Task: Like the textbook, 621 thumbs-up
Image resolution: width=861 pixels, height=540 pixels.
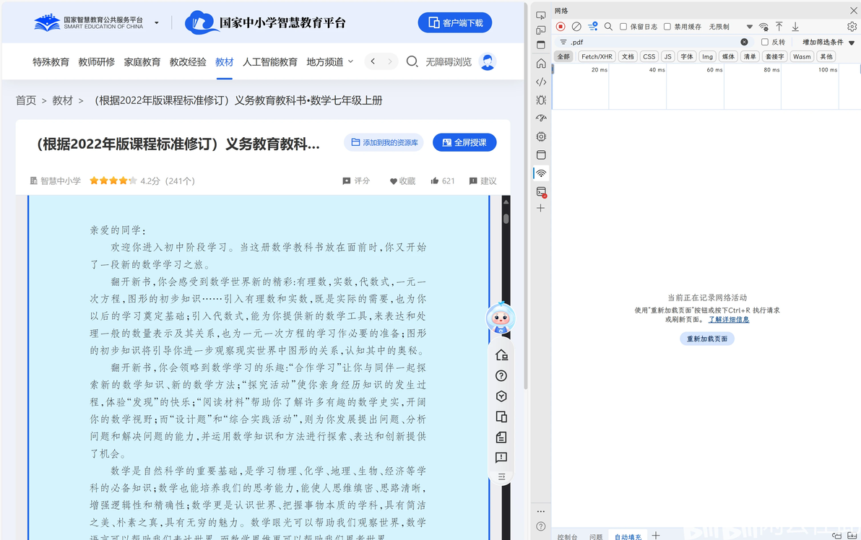Action: pyautogui.click(x=443, y=181)
